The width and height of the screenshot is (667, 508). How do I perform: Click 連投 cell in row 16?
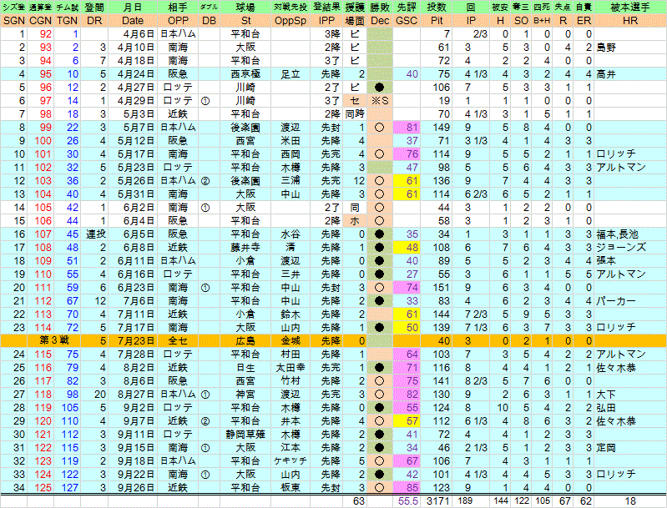[x=96, y=234]
